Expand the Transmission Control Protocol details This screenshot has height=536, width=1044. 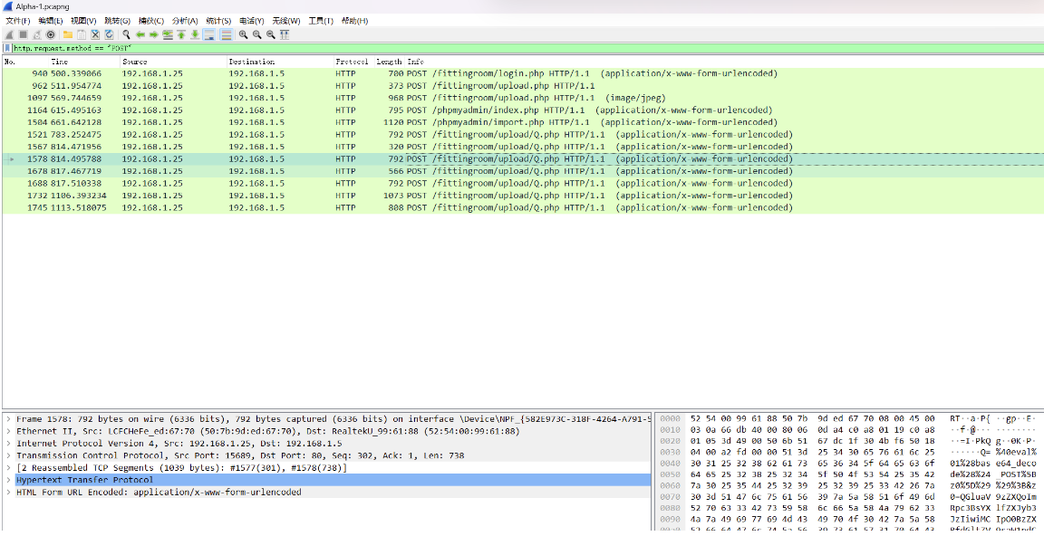pyautogui.click(x=8, y=455)
